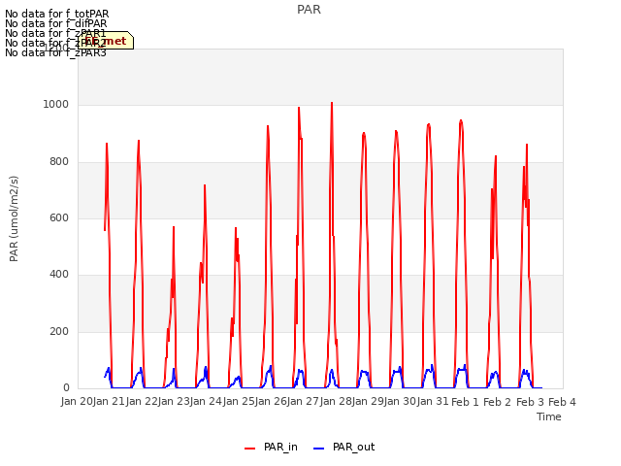Click the Feb 2 x-axis tick label
621x466 pixels.
(x=498, y=402)
